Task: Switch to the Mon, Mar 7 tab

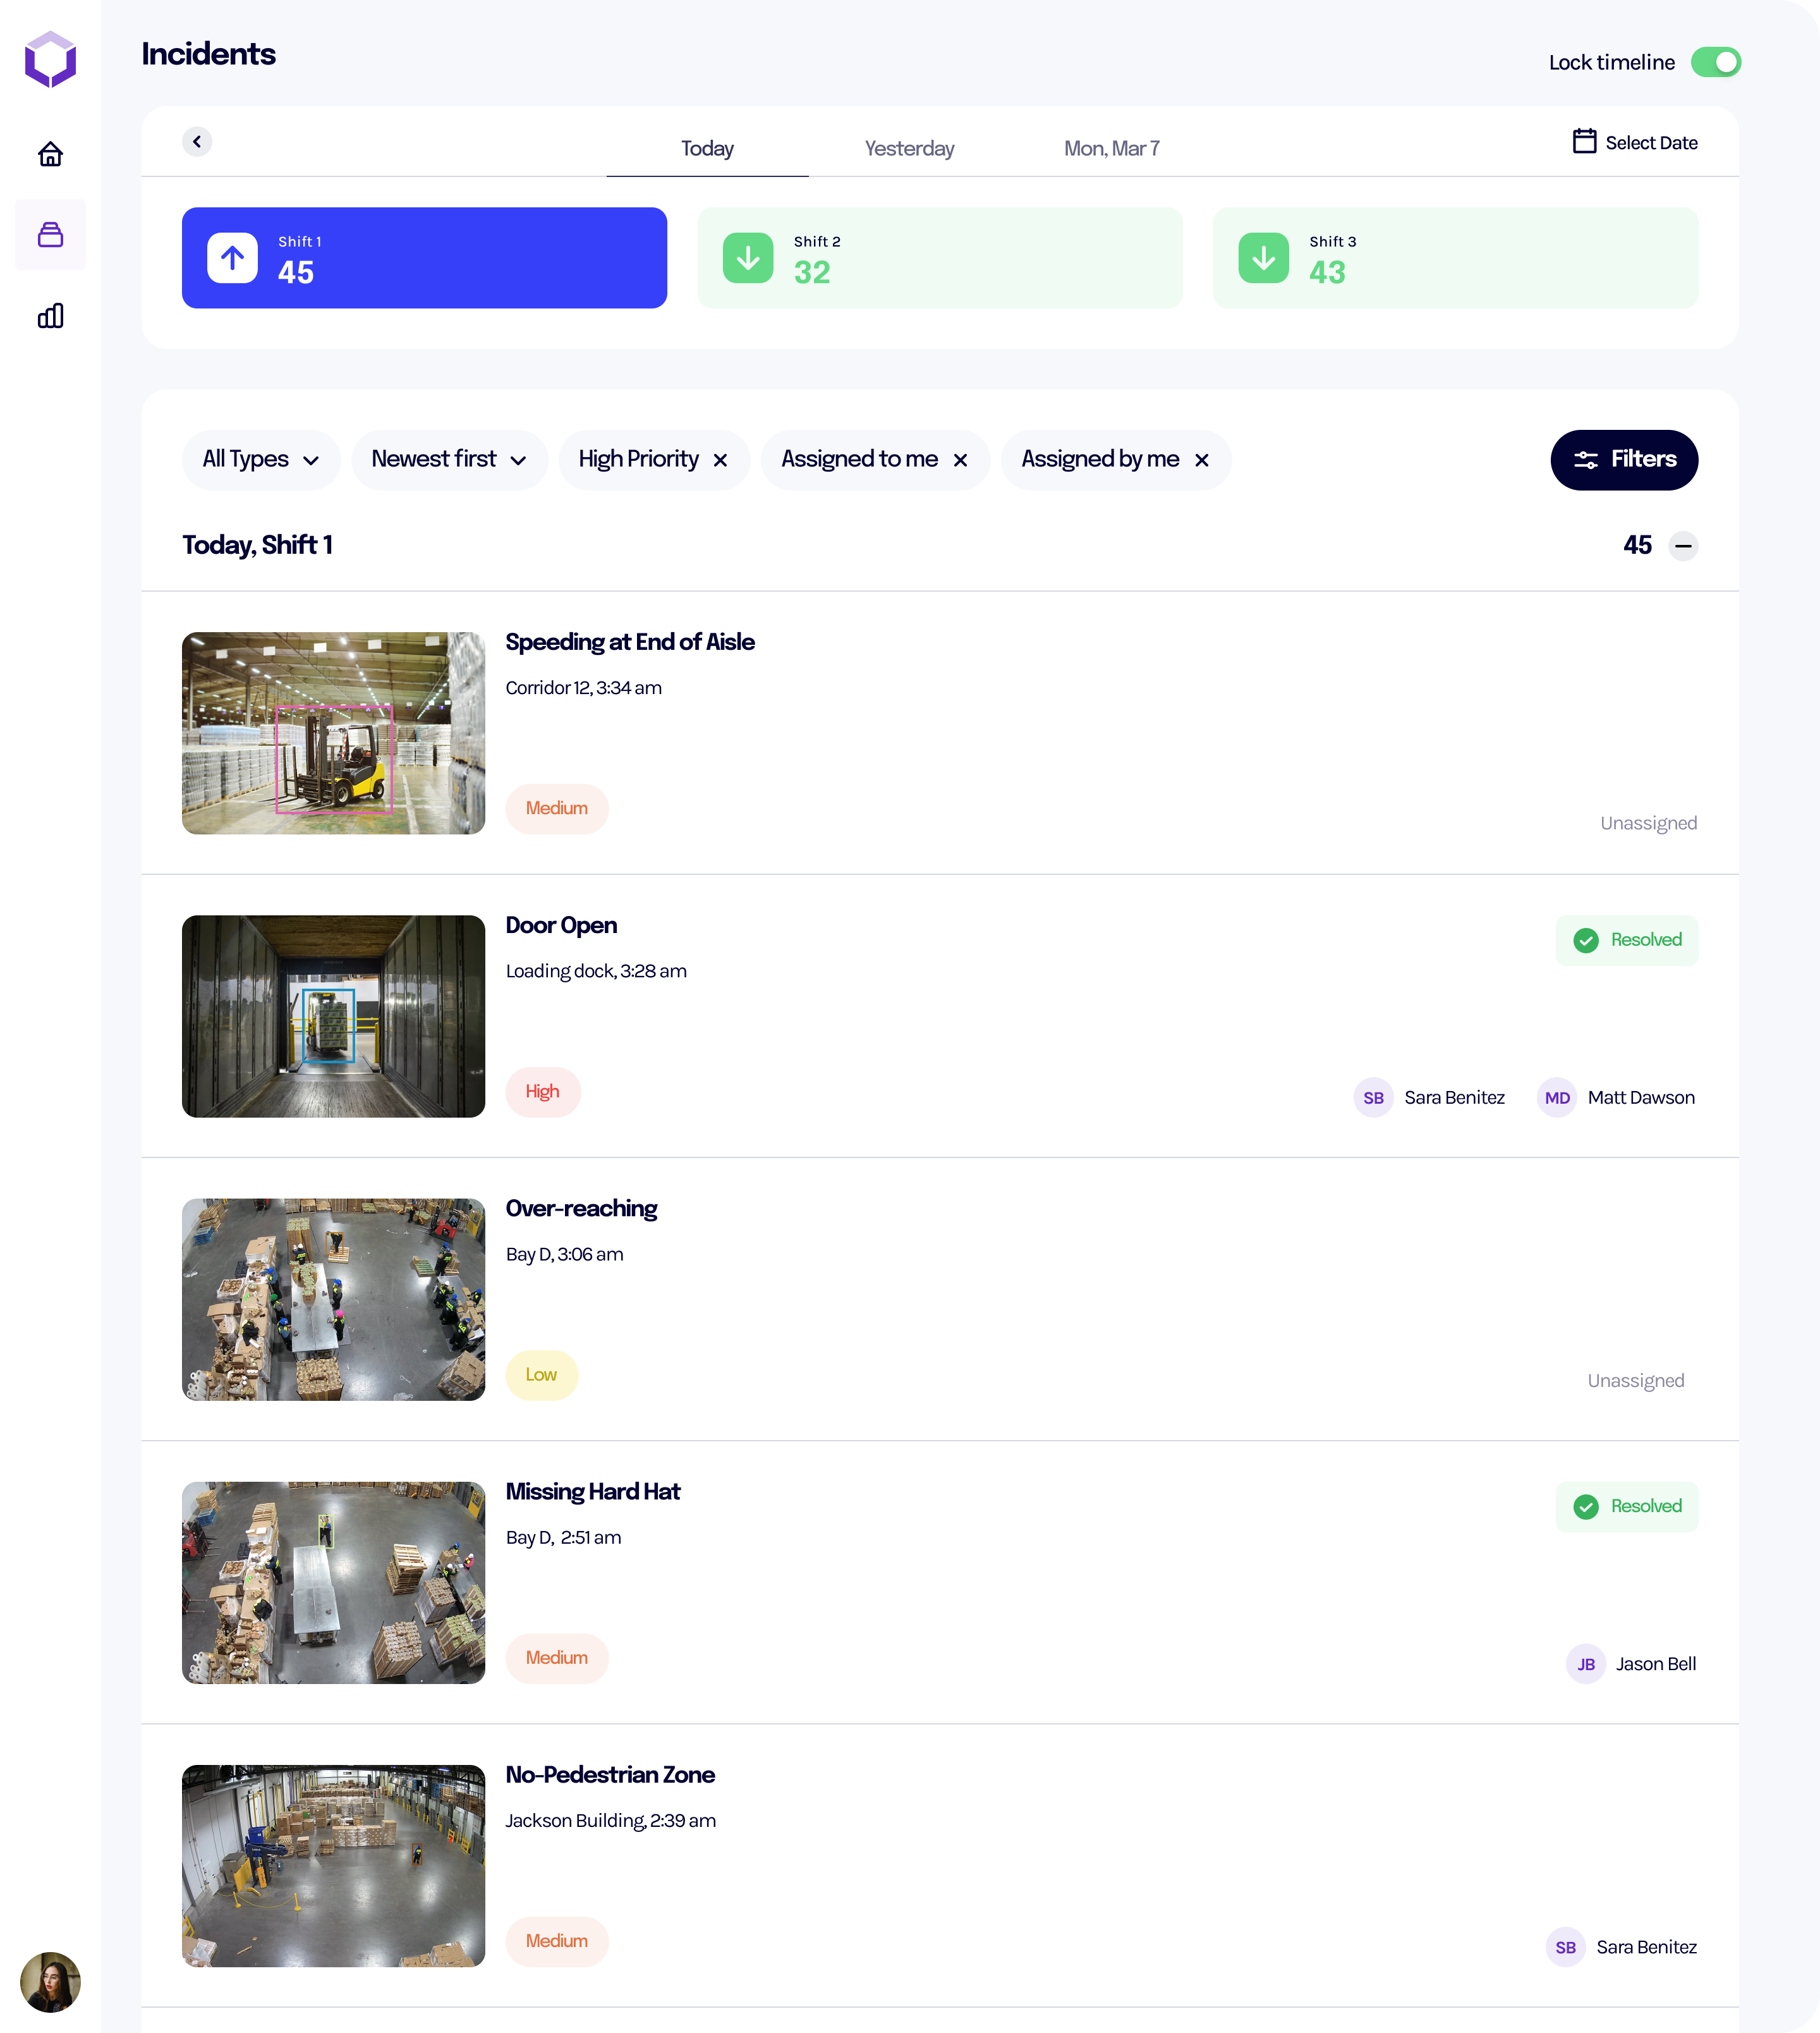Action: coord(1111,149)
